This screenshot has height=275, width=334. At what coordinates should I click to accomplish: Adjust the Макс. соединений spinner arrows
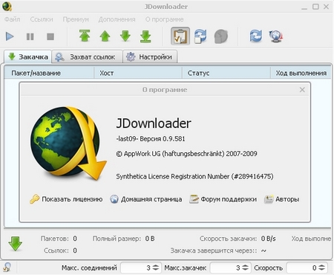point(156,268)
